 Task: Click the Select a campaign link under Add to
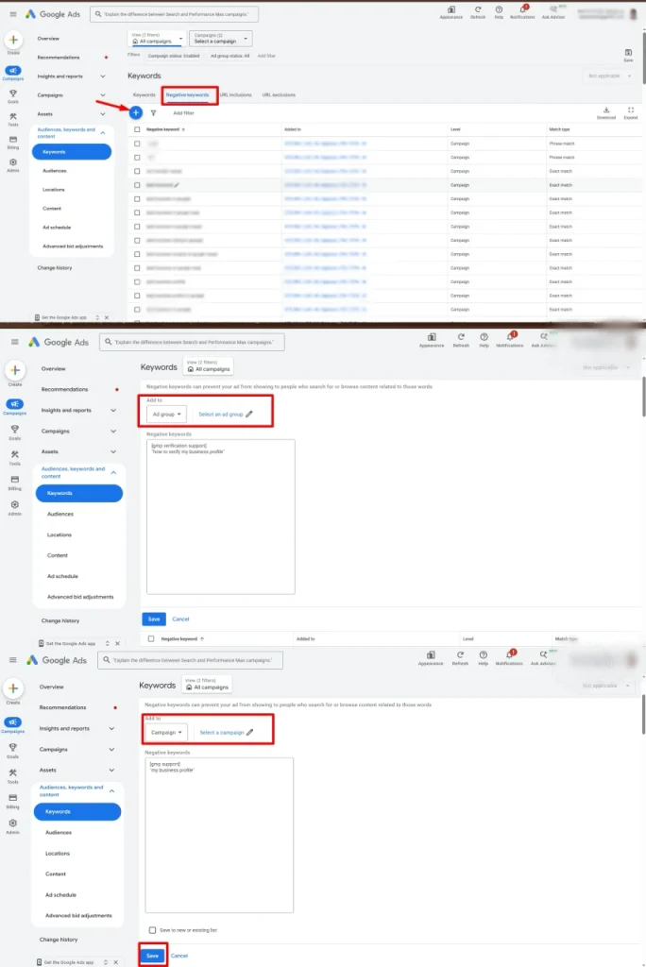coord(222,733)
